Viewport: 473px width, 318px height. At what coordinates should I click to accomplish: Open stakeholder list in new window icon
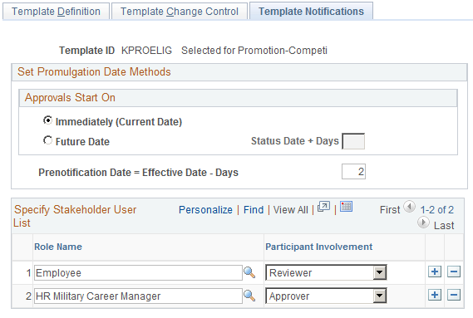(x=323, y=207)
